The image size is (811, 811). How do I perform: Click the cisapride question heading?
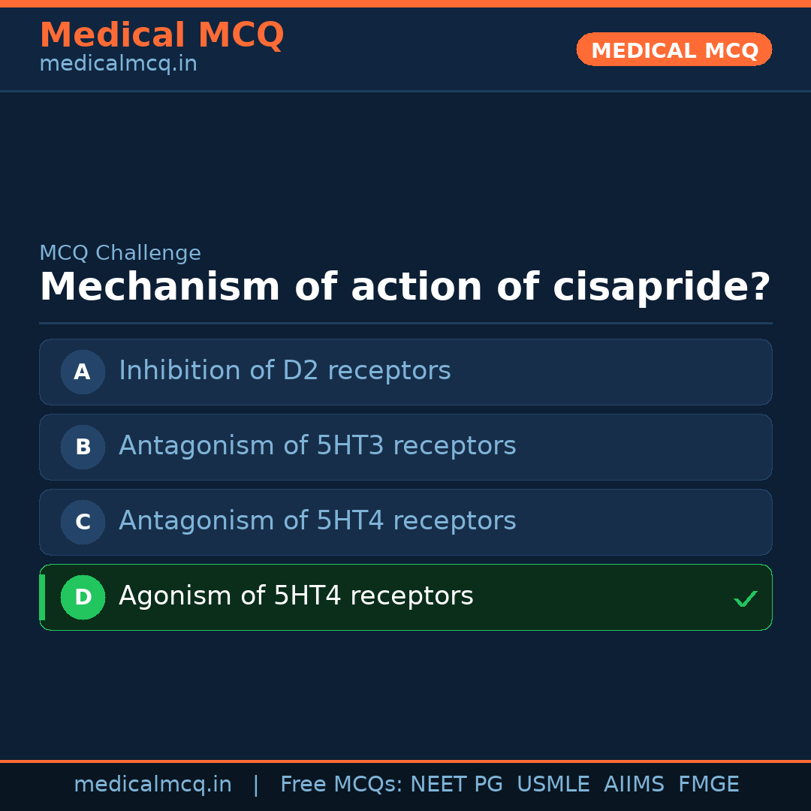pyautogui.click(x=405, y=288)
